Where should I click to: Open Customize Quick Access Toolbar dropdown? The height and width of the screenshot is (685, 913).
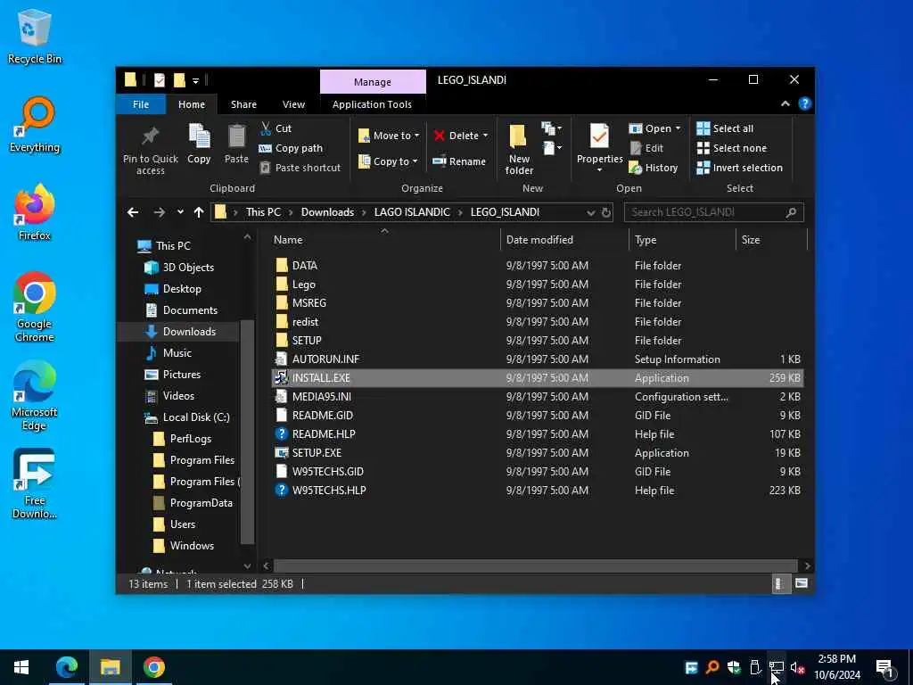tap(195, 80)
